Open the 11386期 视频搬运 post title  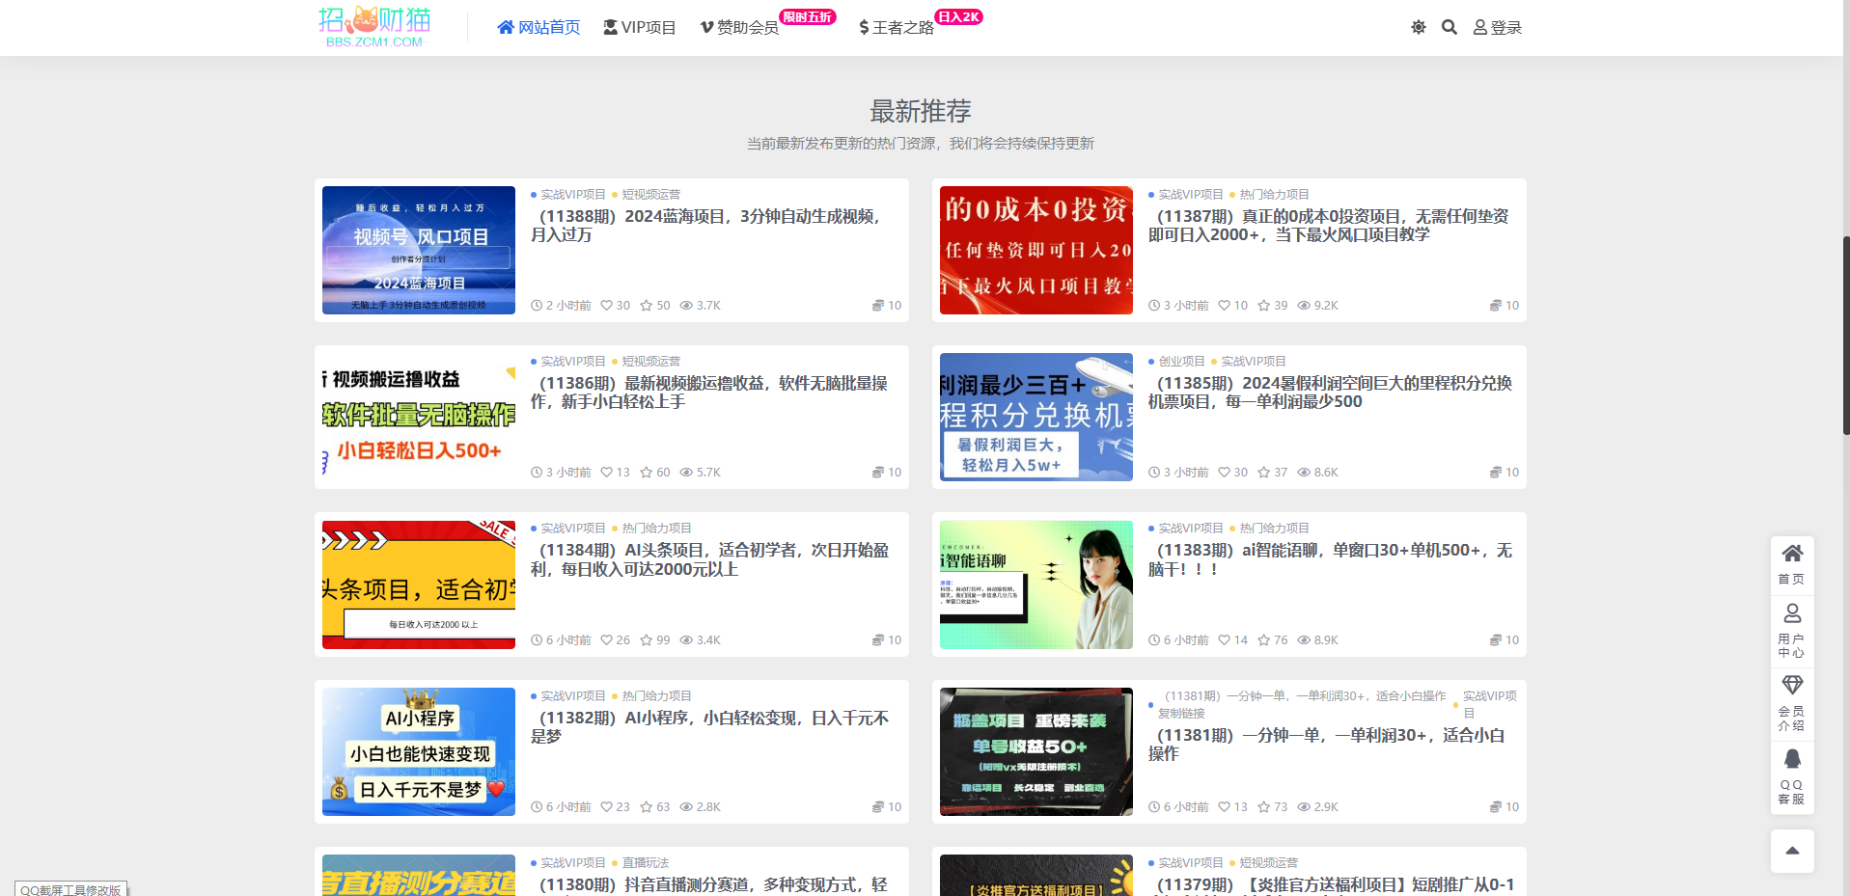[x=708, y=393]
